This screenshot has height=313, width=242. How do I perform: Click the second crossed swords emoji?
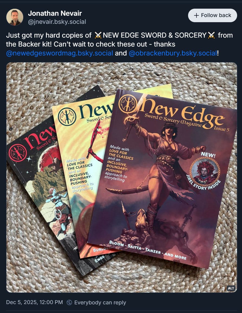(x=211, y=35)
